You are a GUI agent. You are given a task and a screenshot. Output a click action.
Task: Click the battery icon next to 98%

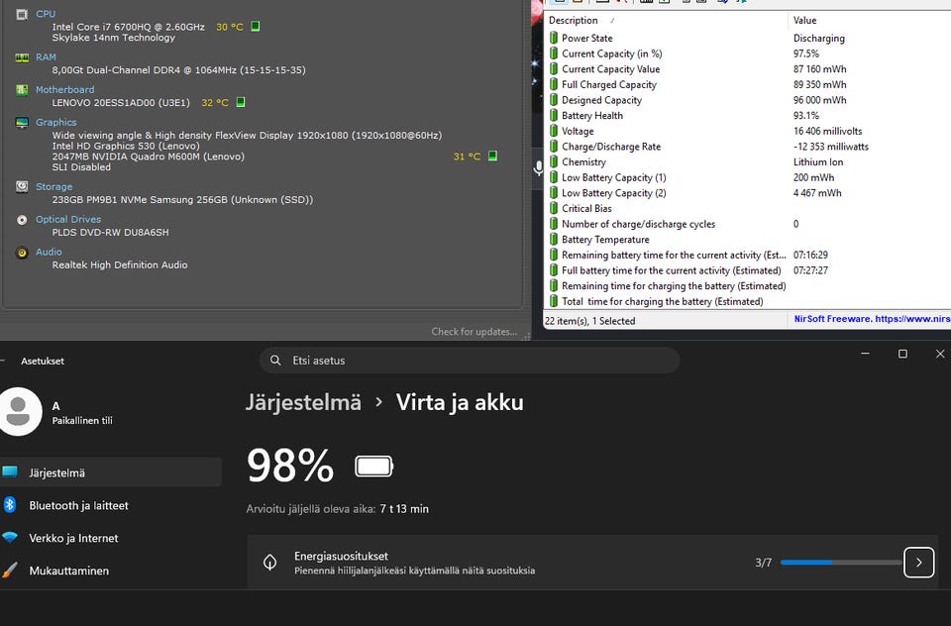(374, 467)
